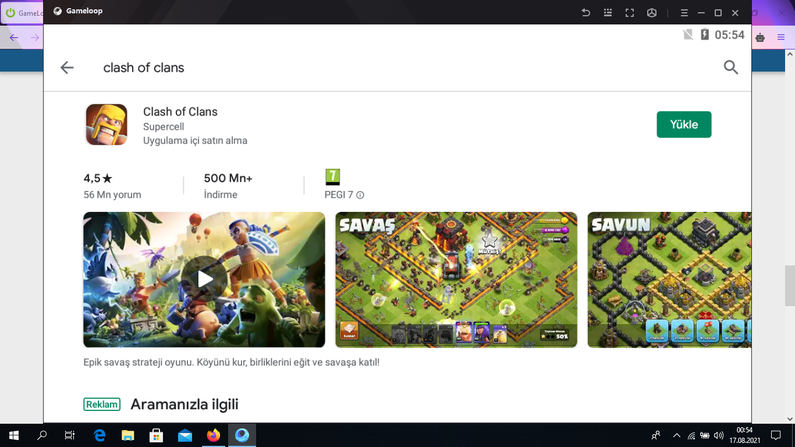This screenshot has width=795, height=447.
Task: Open the Mail app from the taskbar
Action: (185, 435)
